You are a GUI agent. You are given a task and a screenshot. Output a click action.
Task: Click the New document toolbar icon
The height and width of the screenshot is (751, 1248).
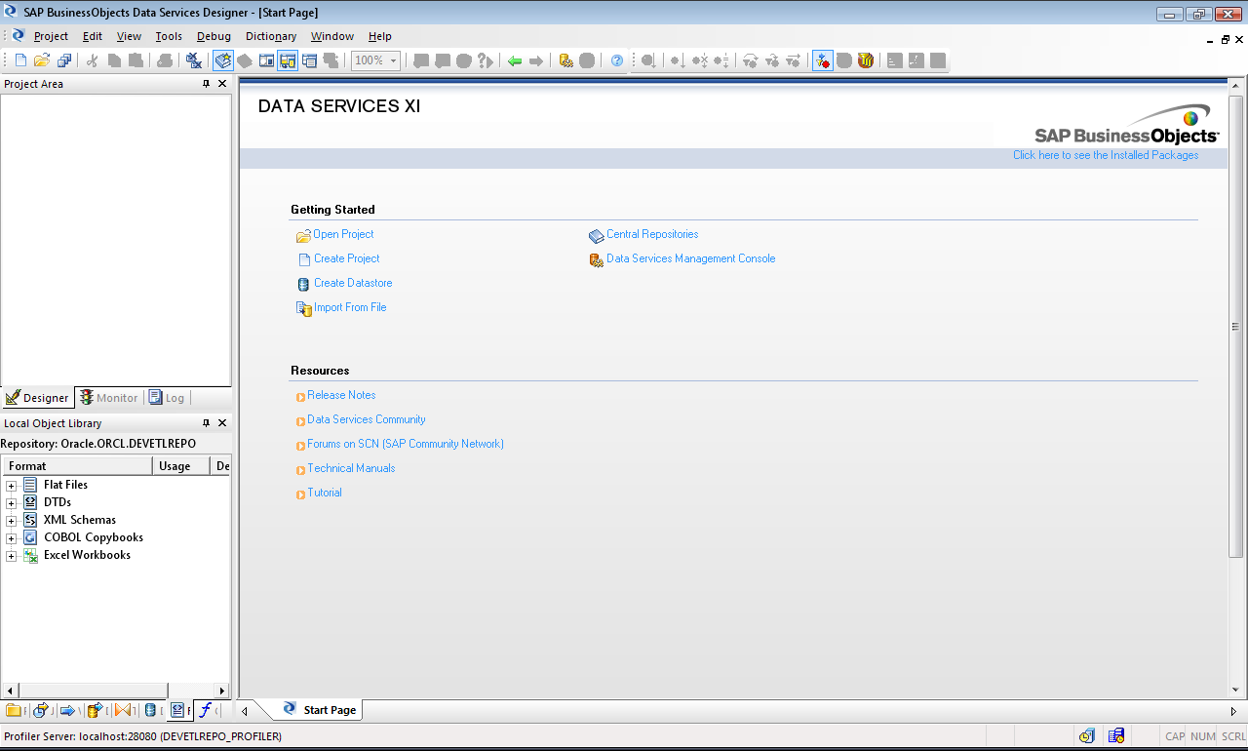click(20, 60)
